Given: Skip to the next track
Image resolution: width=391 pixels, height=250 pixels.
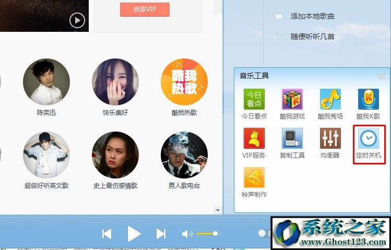Looking at the screenshot, I should tap(161, 234).
